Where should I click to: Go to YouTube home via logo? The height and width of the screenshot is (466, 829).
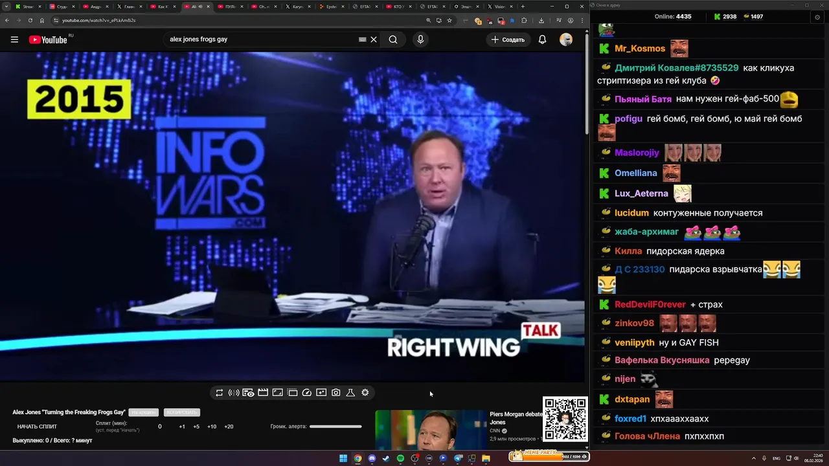click(x=49, y=39)
